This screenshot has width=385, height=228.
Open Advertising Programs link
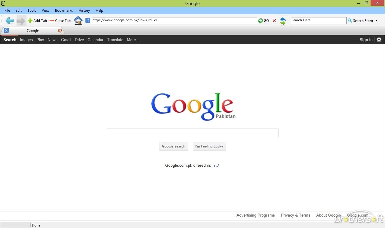click(255, 215)
